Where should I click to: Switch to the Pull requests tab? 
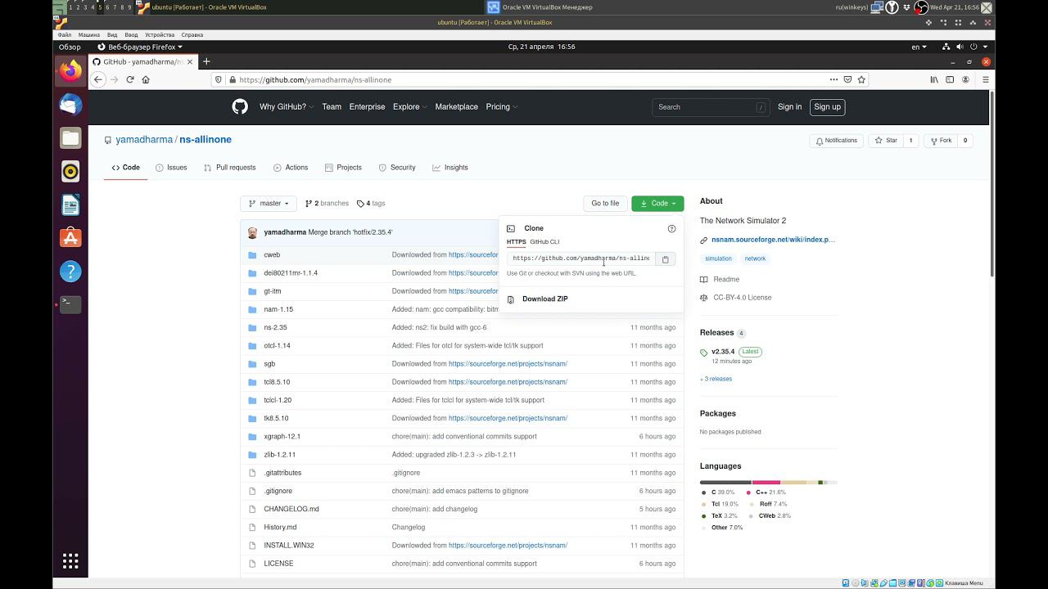click(229, 168)
